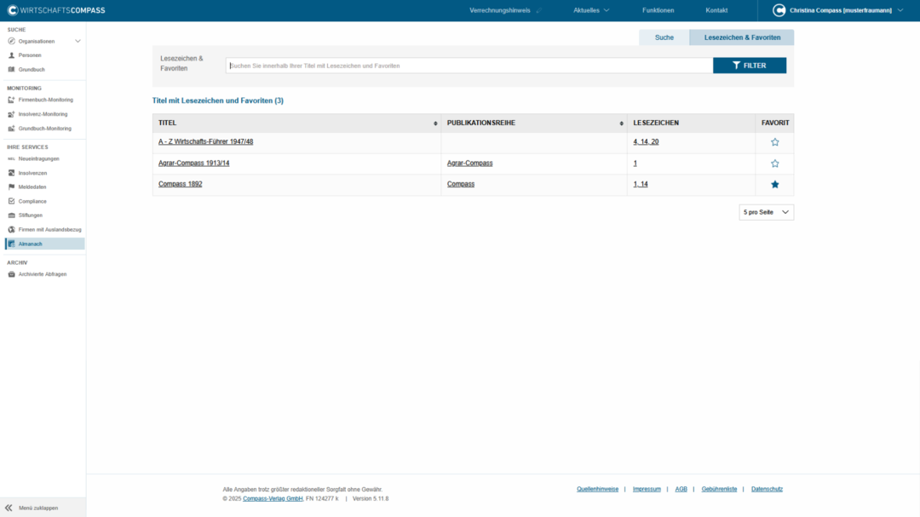The image size is (920, 517).
Task: Click the Favorit column header
Action: pyautogui.click(x=775, y=123)
